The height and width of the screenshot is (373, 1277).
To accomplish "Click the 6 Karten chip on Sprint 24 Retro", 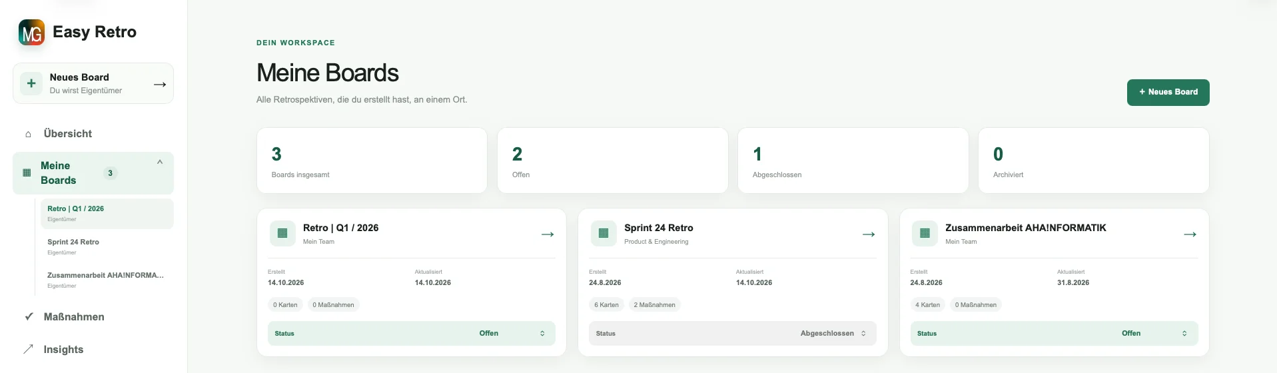I will click(606, 305).
